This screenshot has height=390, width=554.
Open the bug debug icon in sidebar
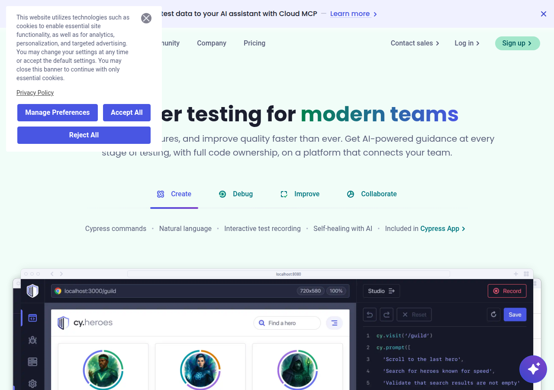click(x=32, y=340)
